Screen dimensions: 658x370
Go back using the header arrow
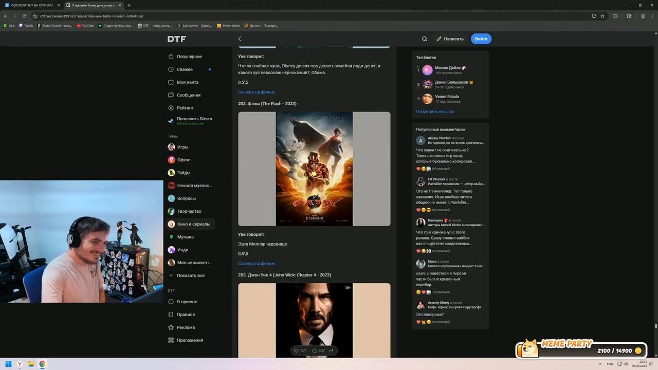click(240, 39)
